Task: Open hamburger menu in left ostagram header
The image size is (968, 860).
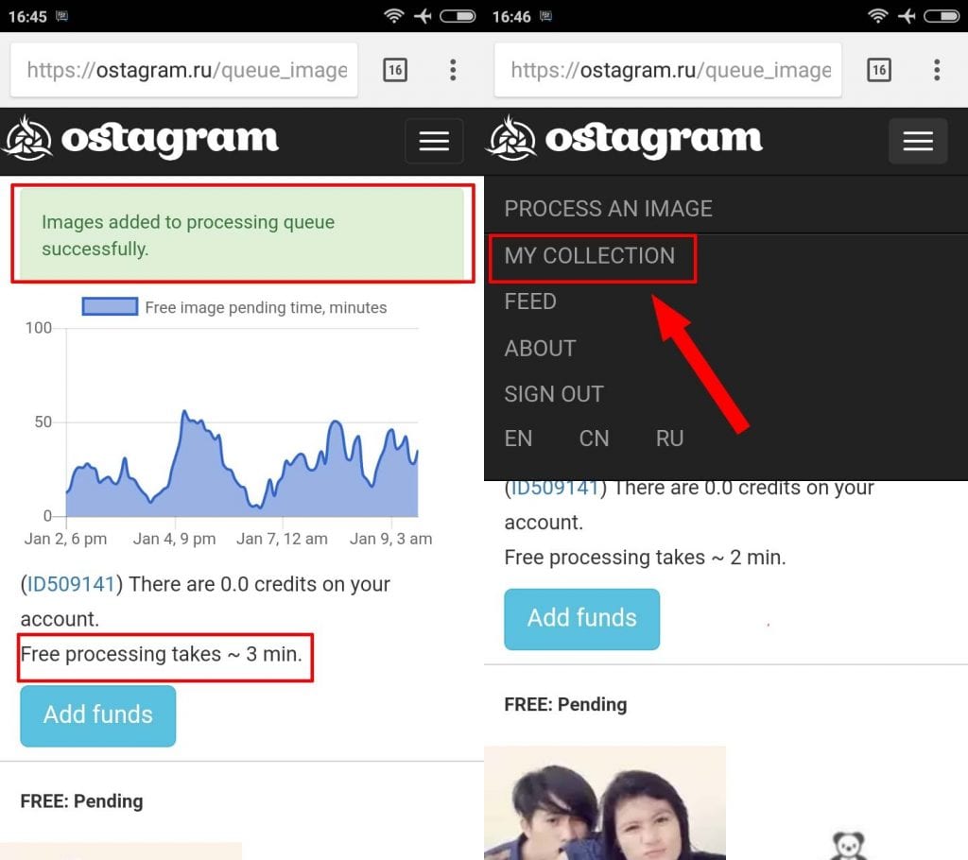Action: coord(434,141)
